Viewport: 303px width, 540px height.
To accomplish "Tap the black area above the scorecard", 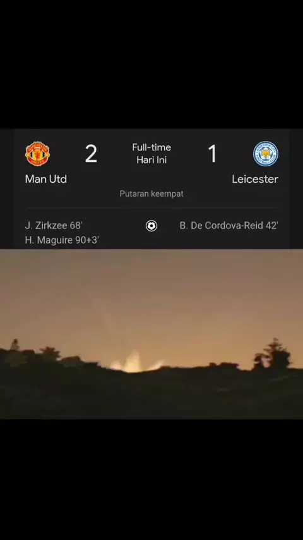I will (151, 64).
